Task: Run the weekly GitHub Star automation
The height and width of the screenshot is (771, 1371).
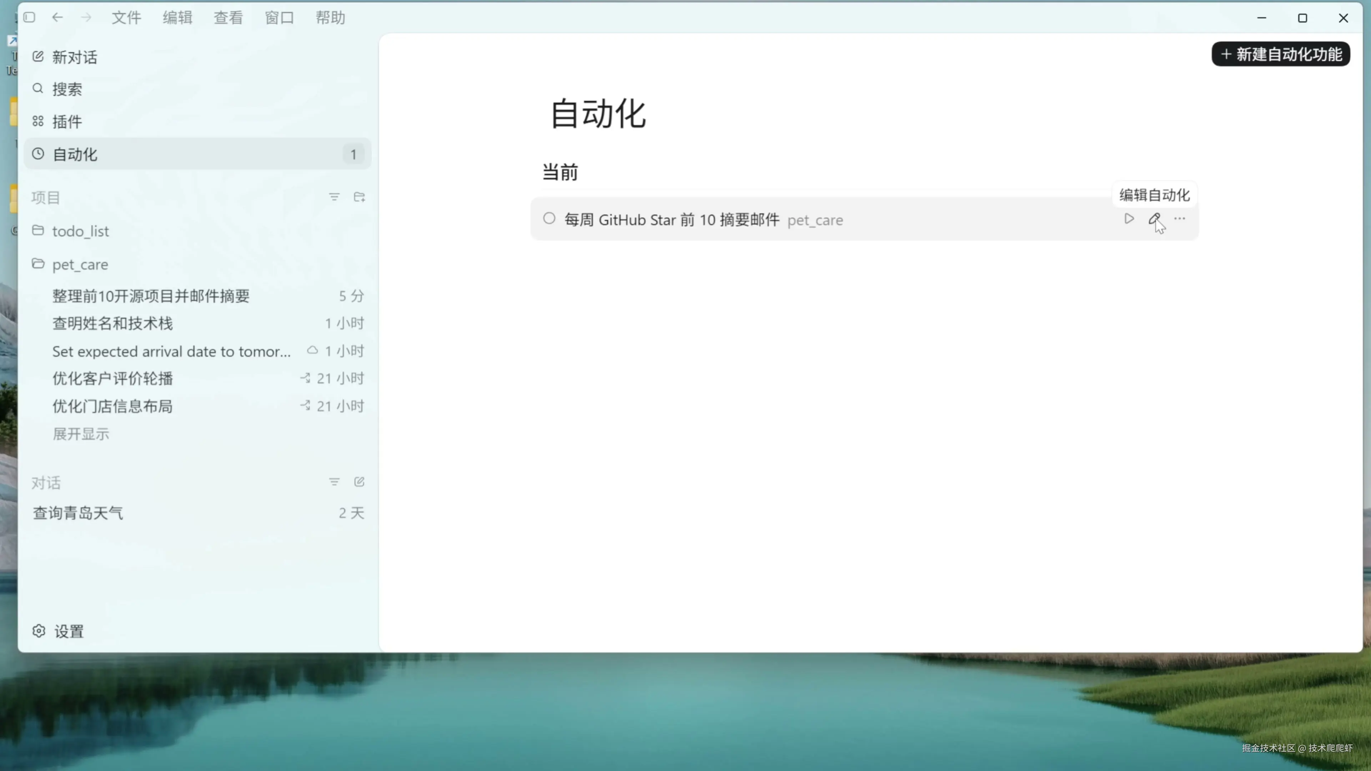Action: pyautogui.click(x=1129, y=219)
